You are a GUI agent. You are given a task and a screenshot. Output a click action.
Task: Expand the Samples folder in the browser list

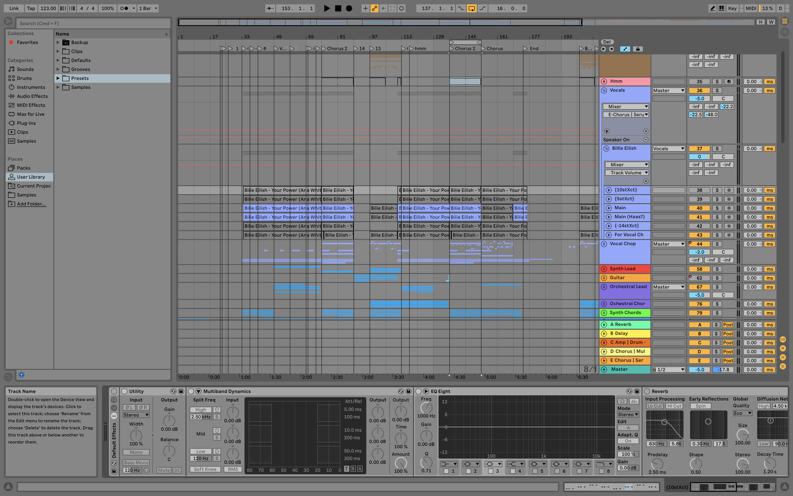(x=58, y=87)
